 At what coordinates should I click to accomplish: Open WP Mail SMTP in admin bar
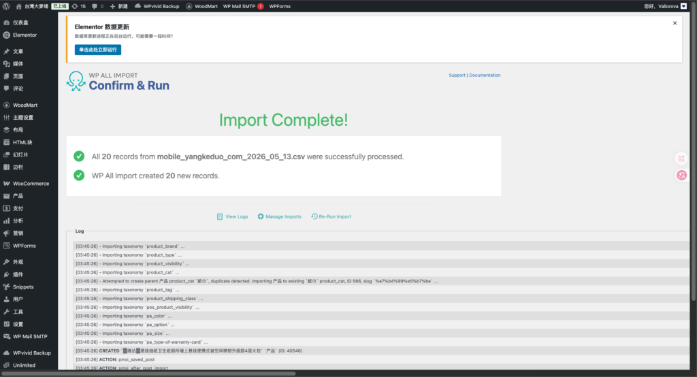pos(239,6)
